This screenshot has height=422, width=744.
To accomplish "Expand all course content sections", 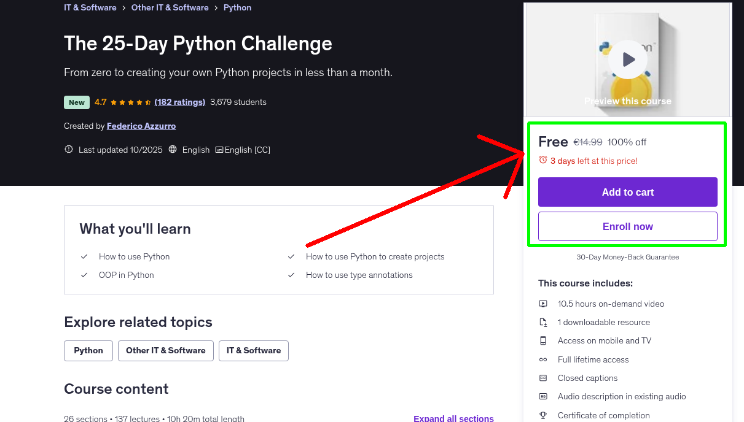I will 453,418.
